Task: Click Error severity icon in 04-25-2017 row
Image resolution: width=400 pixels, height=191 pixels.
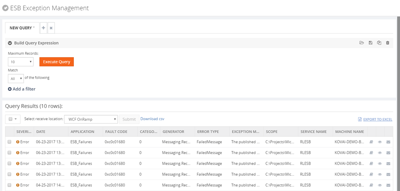Action: (x=18, y=185)
